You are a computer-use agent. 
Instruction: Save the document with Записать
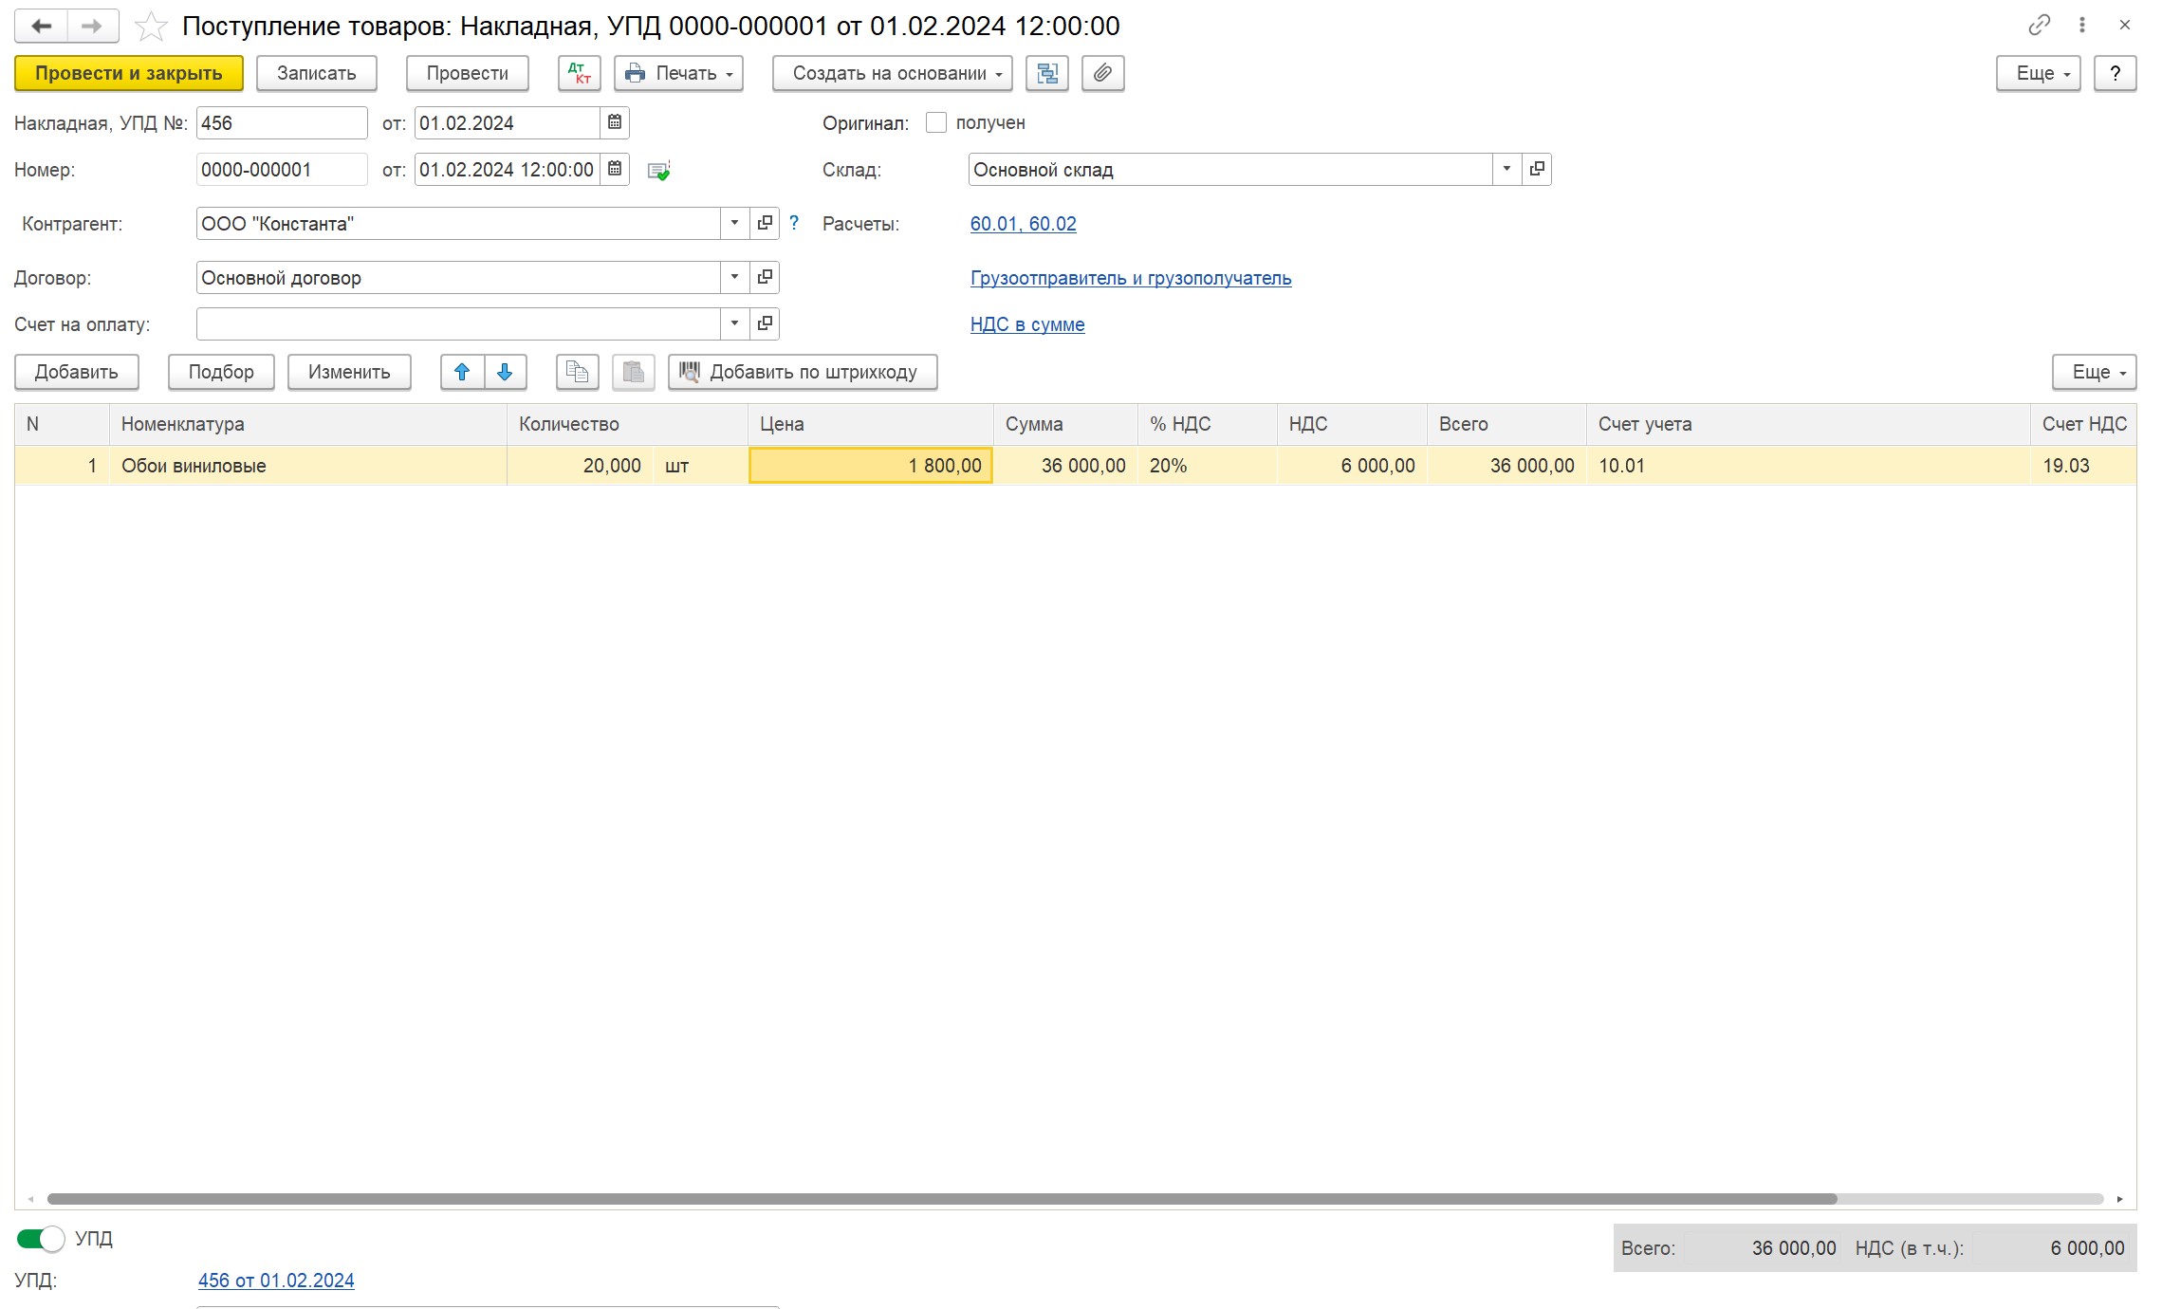317,73
